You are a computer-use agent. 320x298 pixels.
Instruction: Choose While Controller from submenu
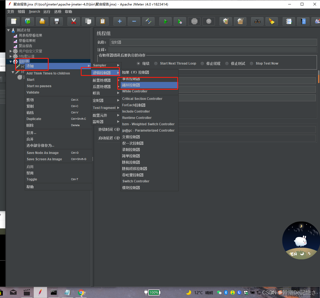tap(149, 91)
